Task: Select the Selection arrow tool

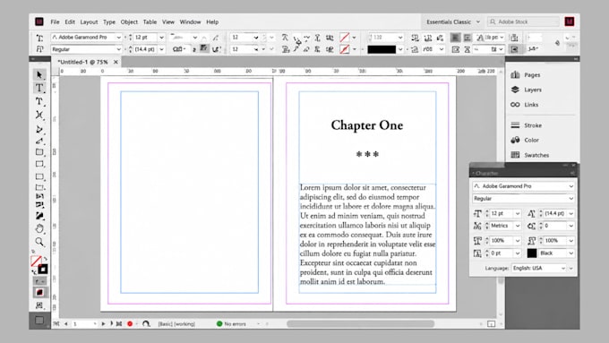Action: (39, 74)
